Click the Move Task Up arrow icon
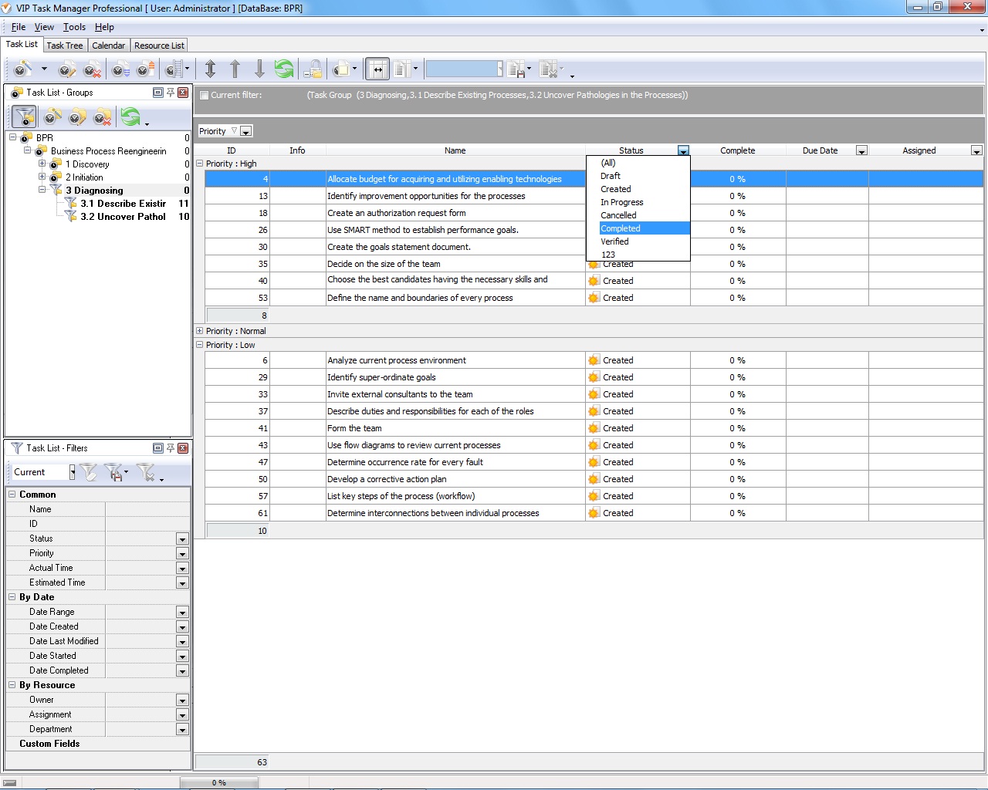 point(235,69)
